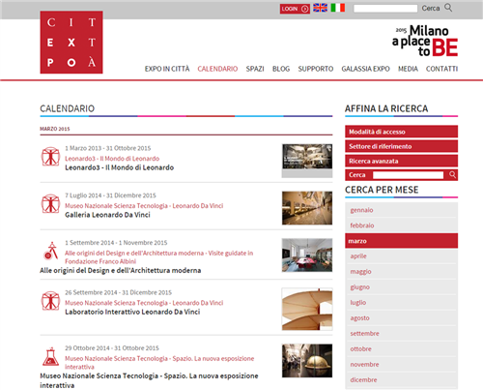Click the LOGIN button
Screen dimensions: 483x390
pos(295,9)
